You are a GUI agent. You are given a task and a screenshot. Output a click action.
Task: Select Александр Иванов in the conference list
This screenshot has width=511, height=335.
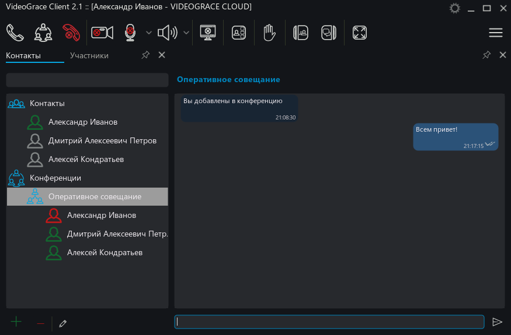tap(88, 216)
